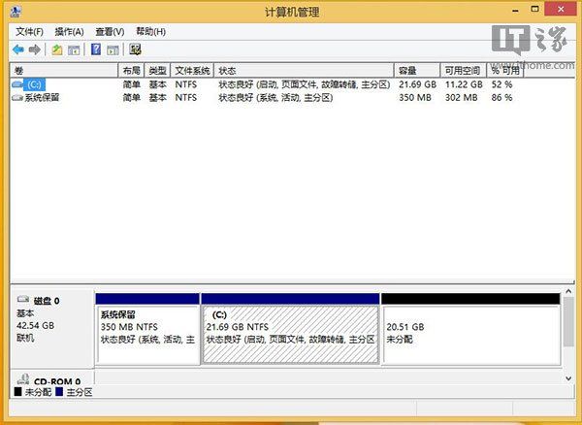The height and width of the screenshot is (425, 582).
Task: Click the Forward arrow toolbar icon
Action: coord(35,49)
